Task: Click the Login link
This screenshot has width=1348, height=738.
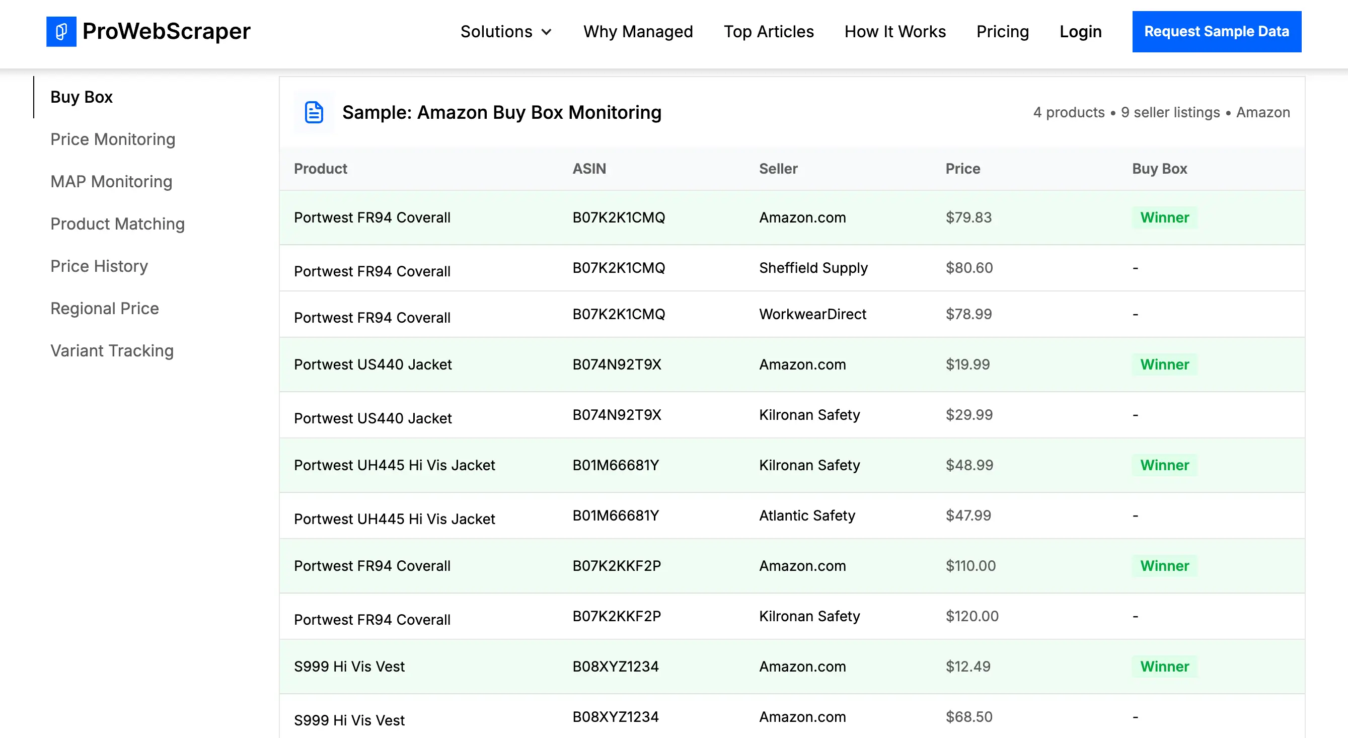Action: (1080, 31)
